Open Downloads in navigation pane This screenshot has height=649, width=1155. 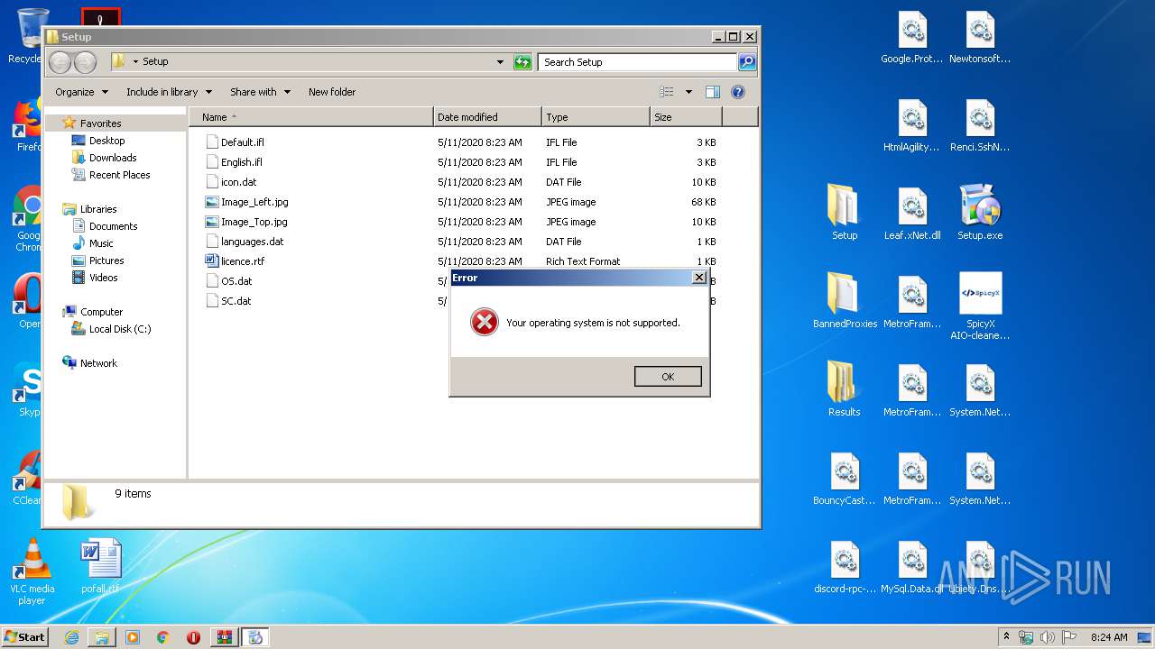click(113, 158)
